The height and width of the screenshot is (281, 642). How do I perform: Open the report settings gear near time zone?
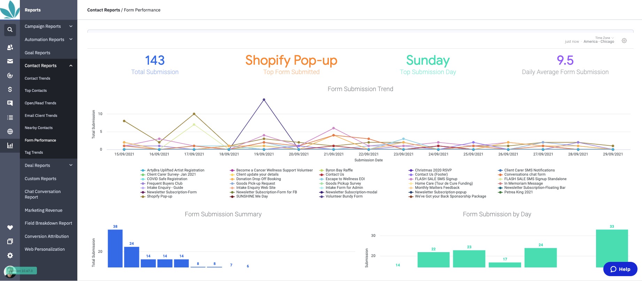coord(624,41)
